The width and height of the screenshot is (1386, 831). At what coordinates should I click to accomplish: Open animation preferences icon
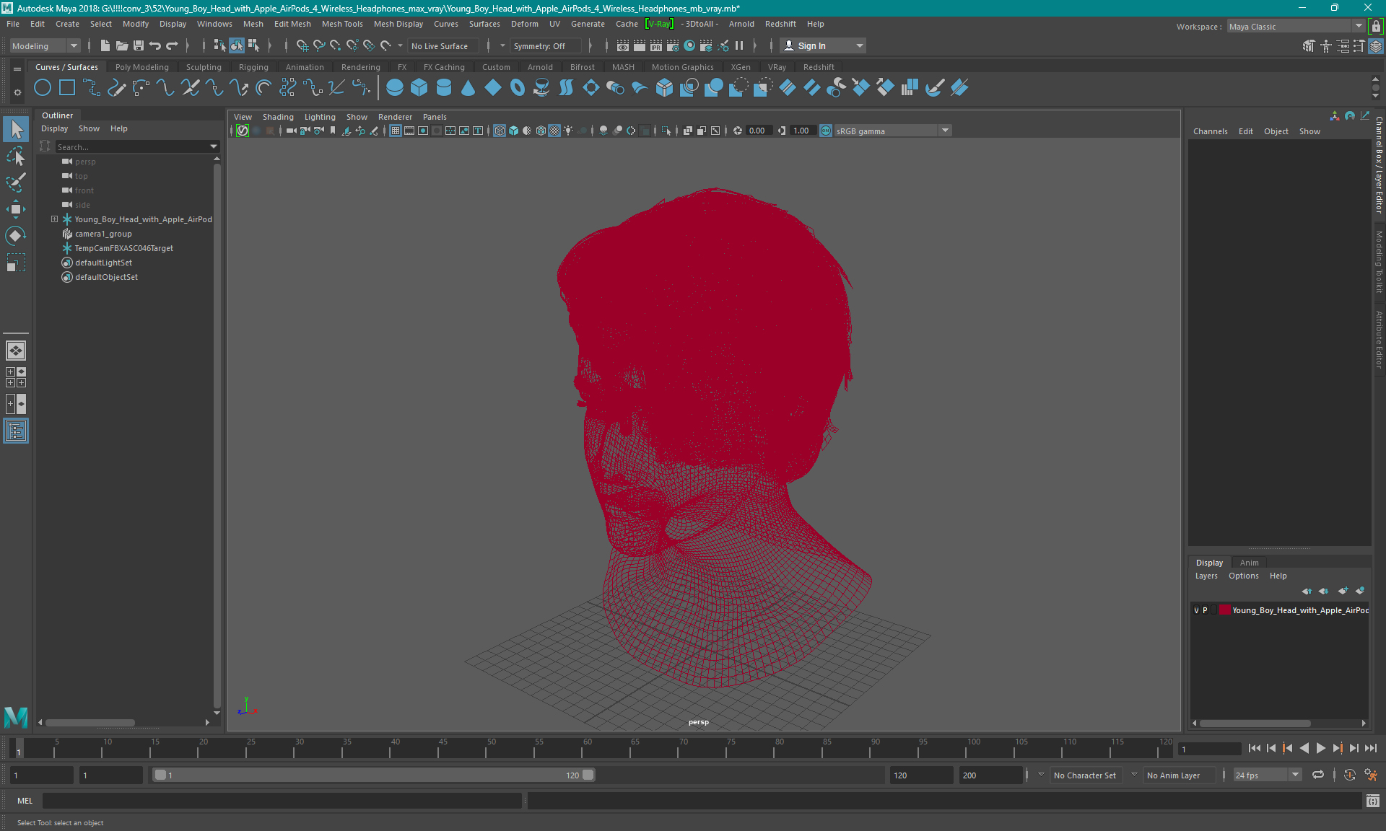(1371, 775)
